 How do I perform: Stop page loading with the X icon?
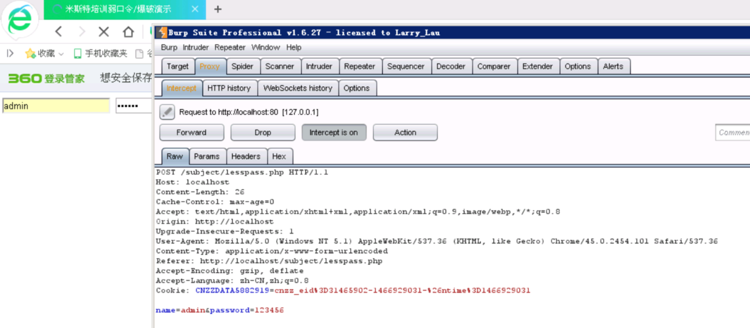[104, 31]
